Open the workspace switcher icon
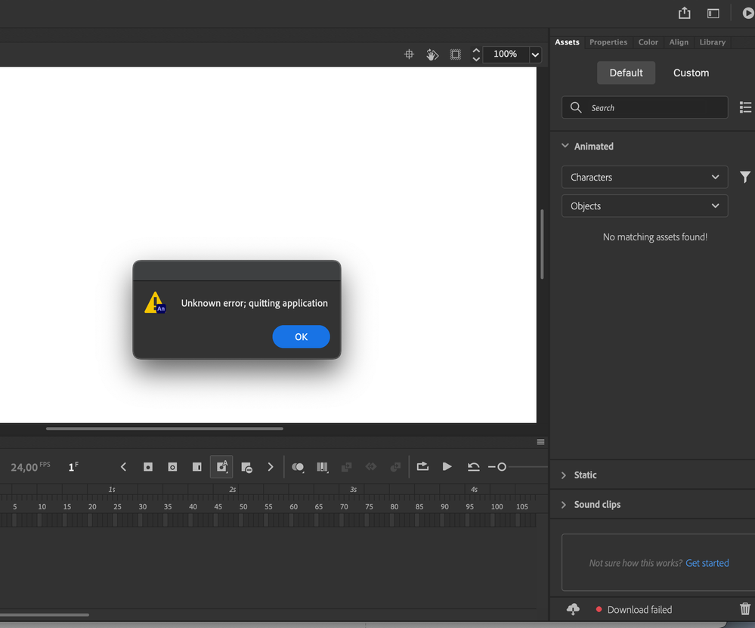This screenshot has width=755, height=628. pos(713,13)
